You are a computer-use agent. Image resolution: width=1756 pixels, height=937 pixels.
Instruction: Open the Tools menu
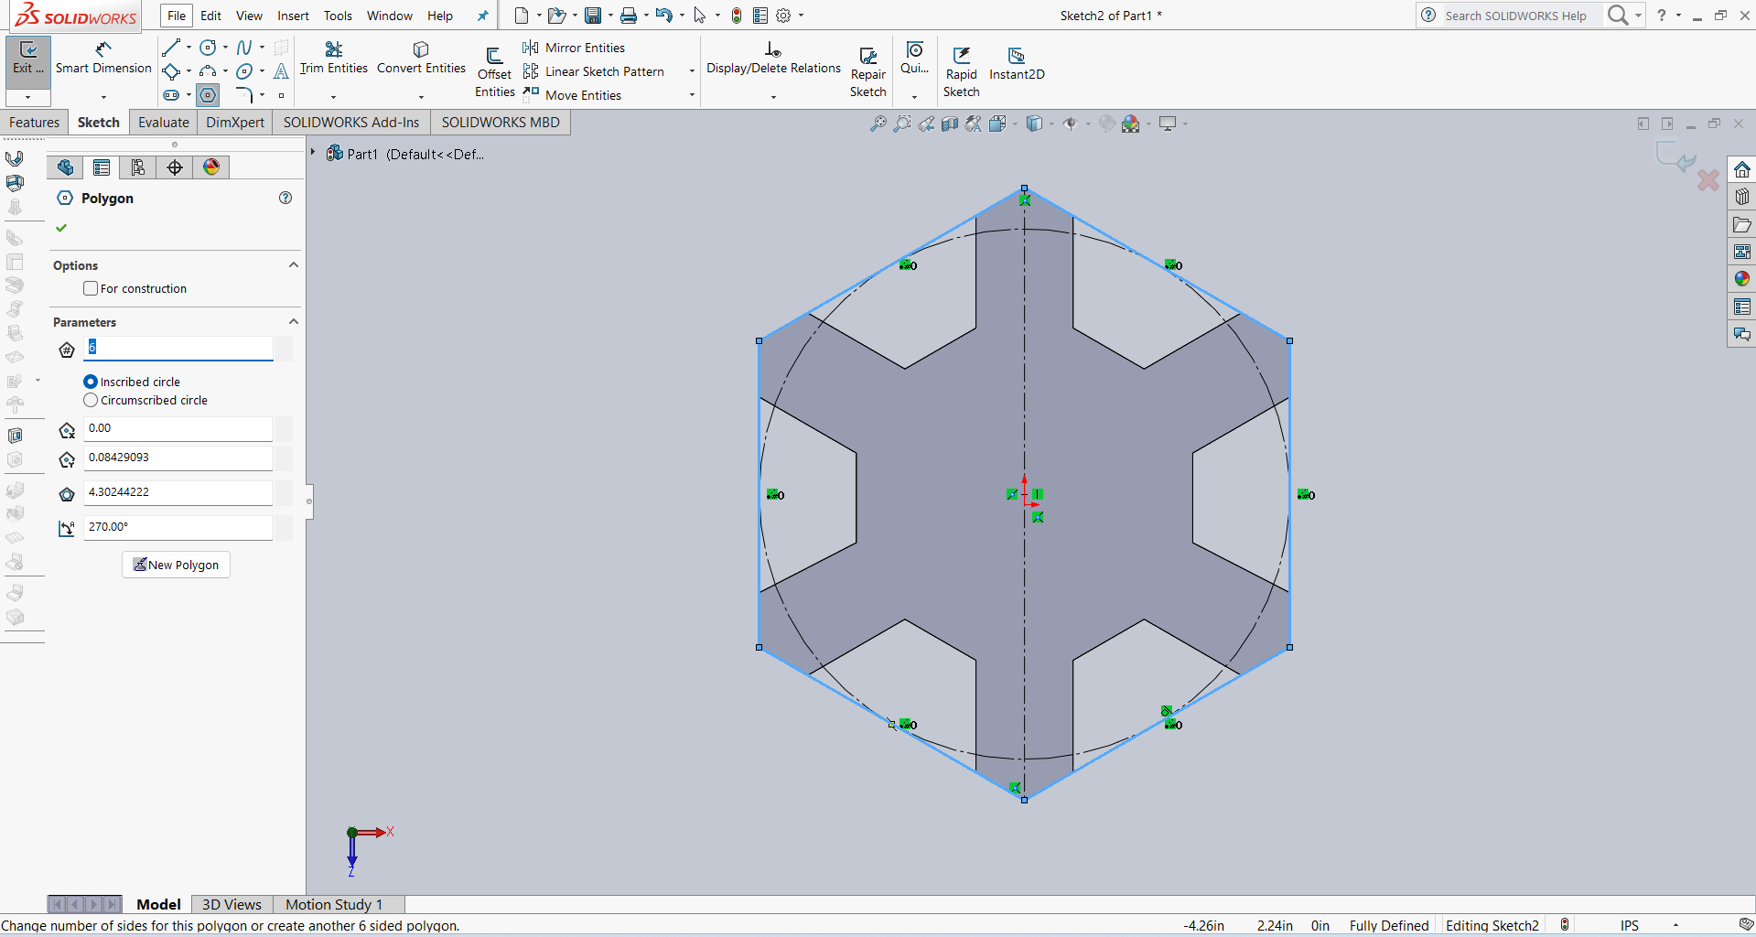tap(338, 16)
